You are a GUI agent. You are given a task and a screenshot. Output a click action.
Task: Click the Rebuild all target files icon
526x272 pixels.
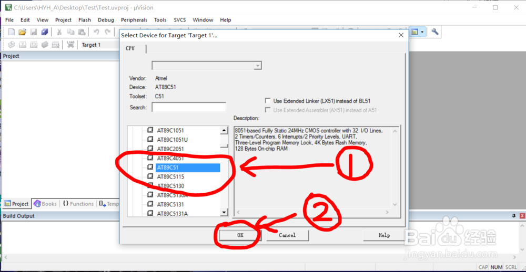[34, 45]
